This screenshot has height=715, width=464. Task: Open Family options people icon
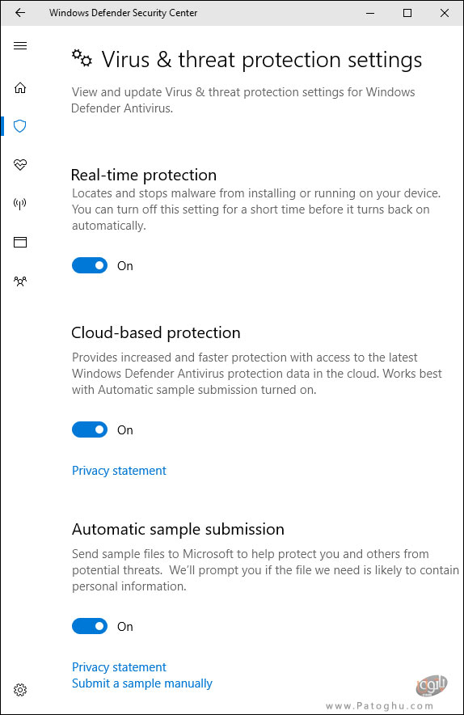coord(20,281)
